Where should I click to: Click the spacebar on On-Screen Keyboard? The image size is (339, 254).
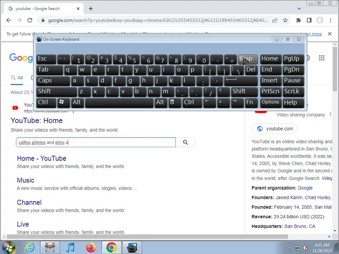click(x=119, y=103)
